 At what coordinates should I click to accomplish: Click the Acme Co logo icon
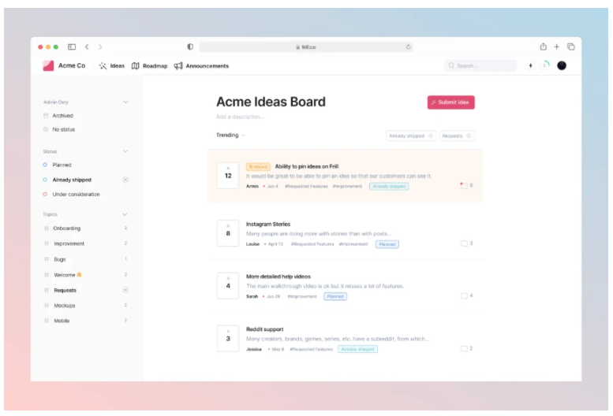(48, 65)
